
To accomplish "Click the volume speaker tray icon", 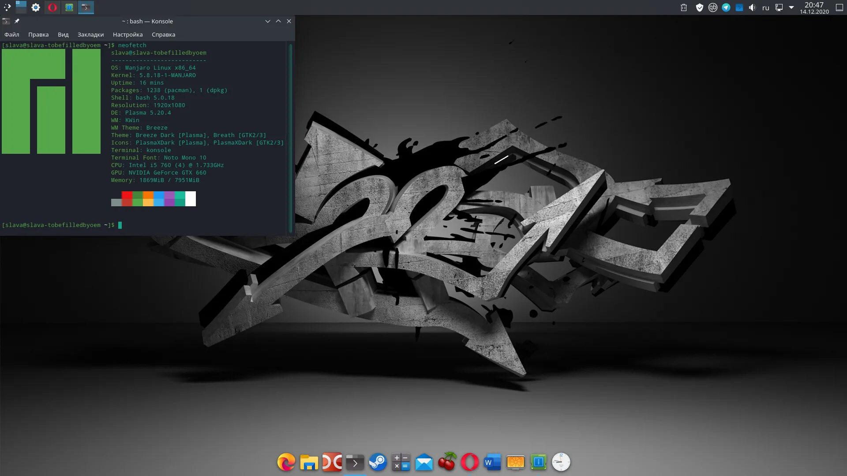I will click(752, 7).
